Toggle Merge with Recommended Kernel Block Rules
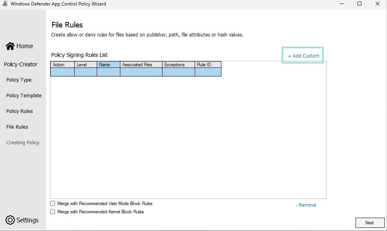387x231 pixels. [x=53, y=212]
